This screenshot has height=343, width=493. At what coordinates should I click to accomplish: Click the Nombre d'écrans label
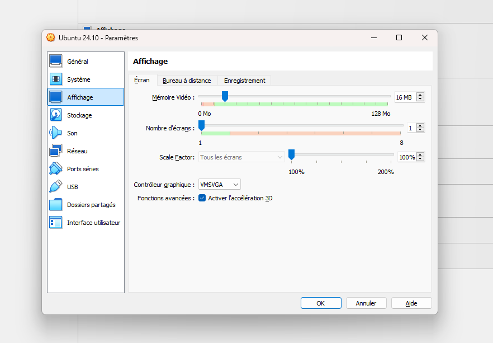coord(170,128)
